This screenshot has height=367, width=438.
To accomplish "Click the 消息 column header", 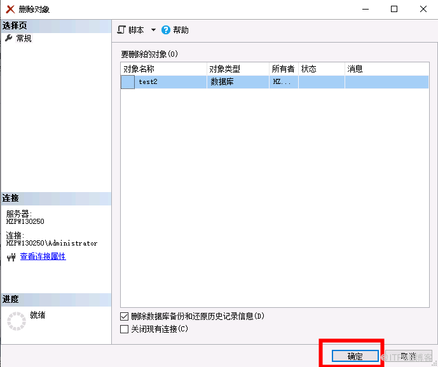I will (x=387, y=69).
